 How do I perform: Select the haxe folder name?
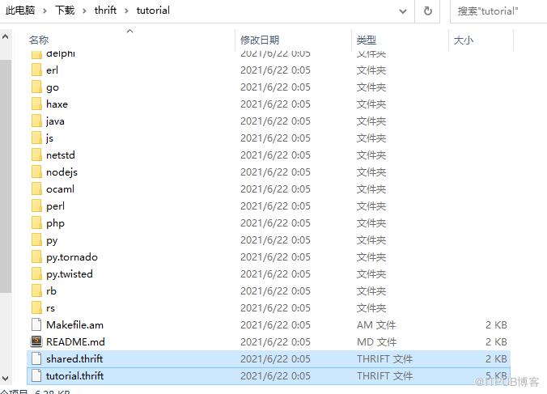[x=57, y=104]
